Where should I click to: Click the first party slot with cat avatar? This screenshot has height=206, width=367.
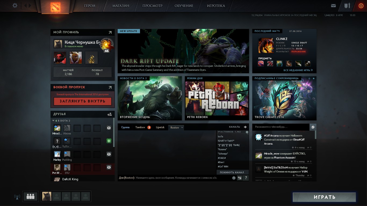click(47, 196)
